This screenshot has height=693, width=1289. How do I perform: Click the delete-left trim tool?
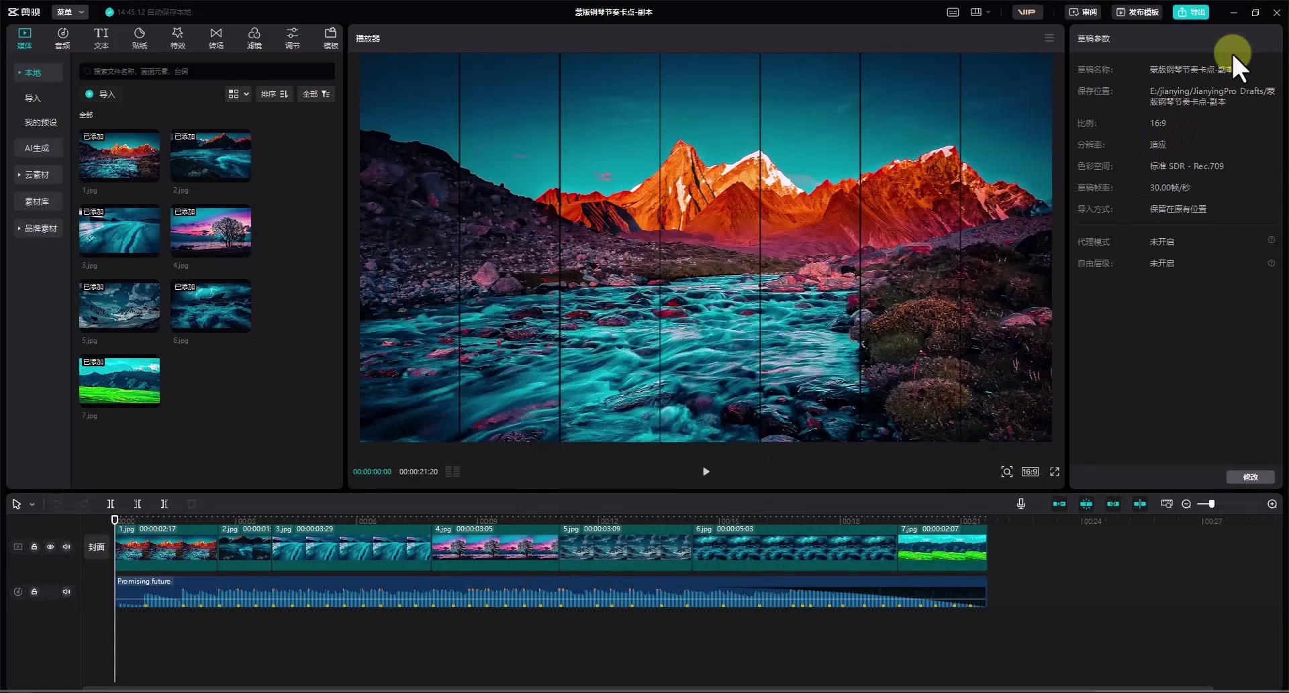[138, 504]
